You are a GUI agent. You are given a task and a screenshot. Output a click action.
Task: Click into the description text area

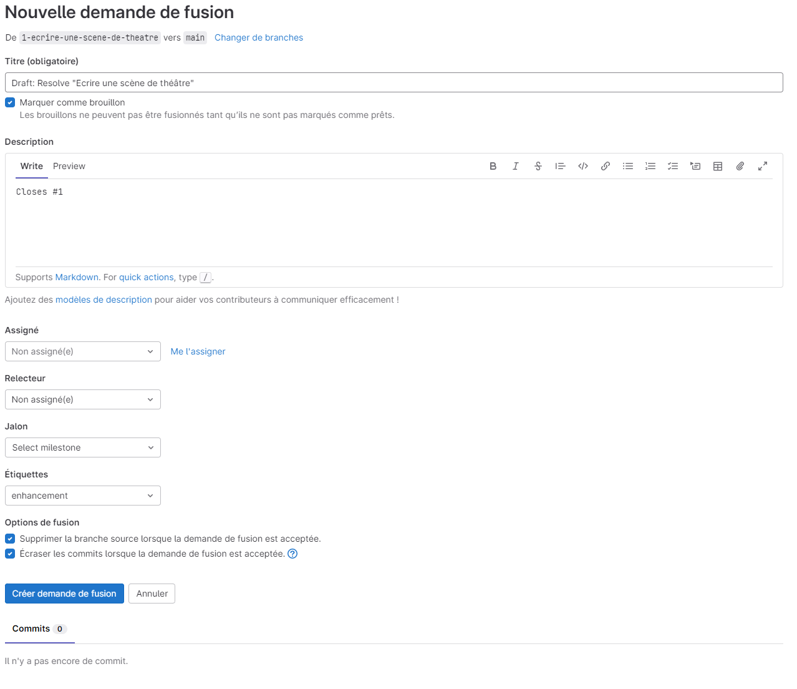tap(394, 223)
